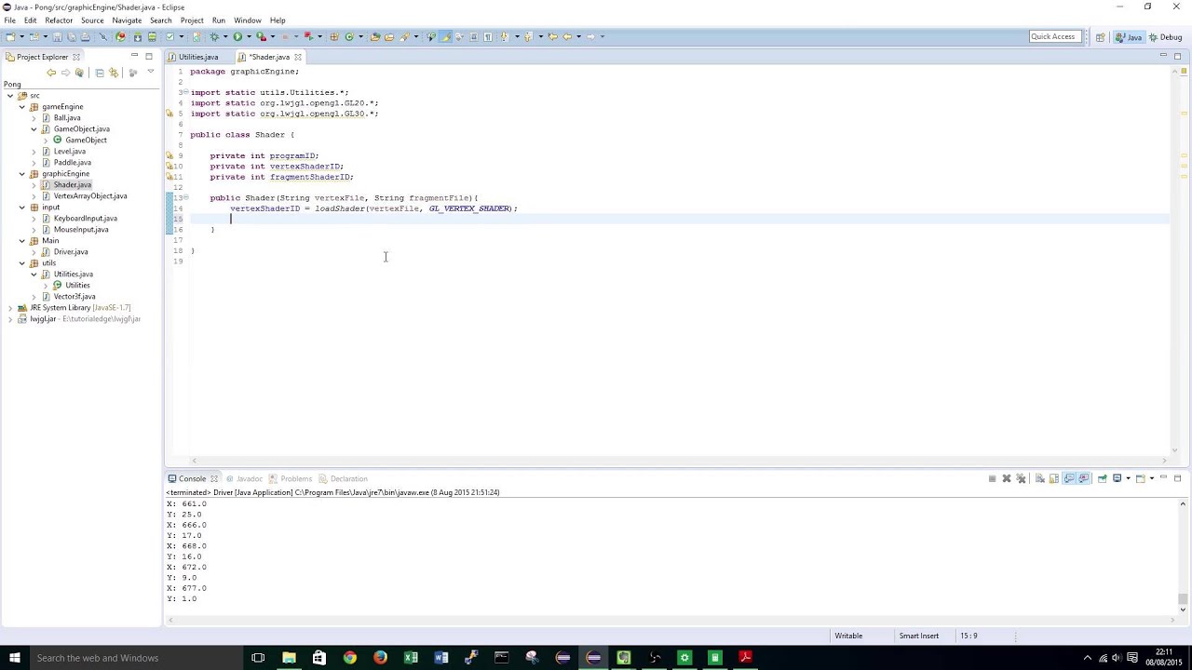
Task: Open the Source menu
Action: 92,20
